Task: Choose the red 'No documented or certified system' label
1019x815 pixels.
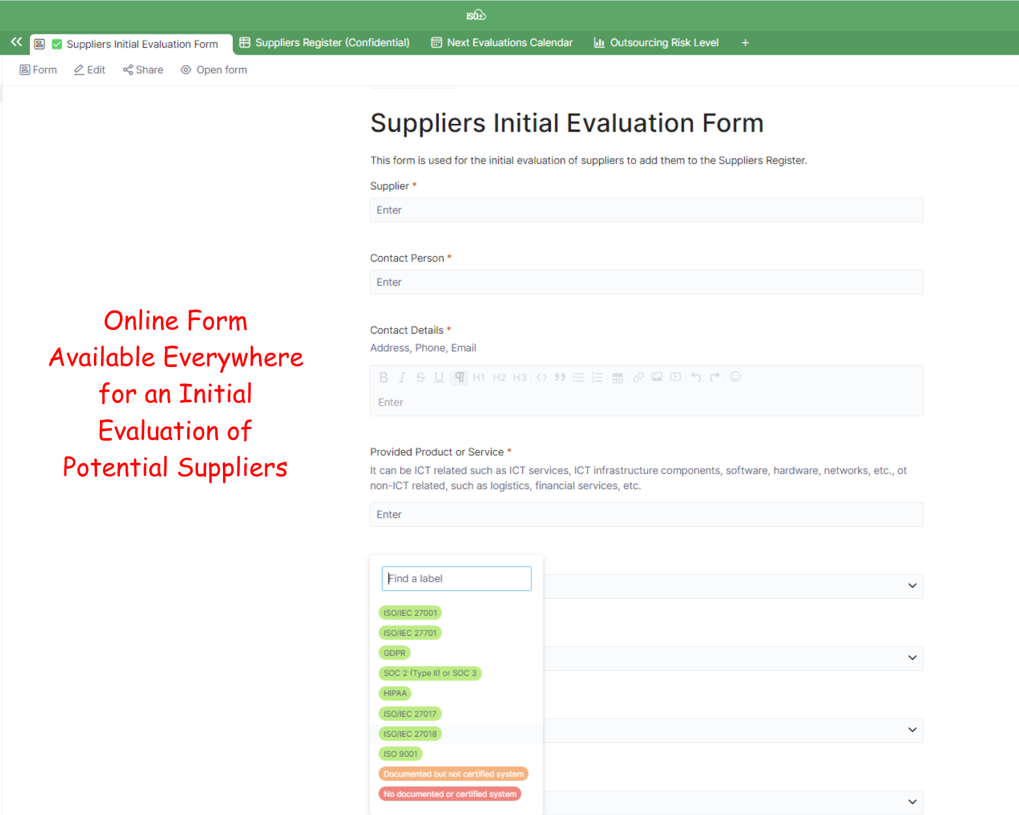Action: tap(450, 794)
